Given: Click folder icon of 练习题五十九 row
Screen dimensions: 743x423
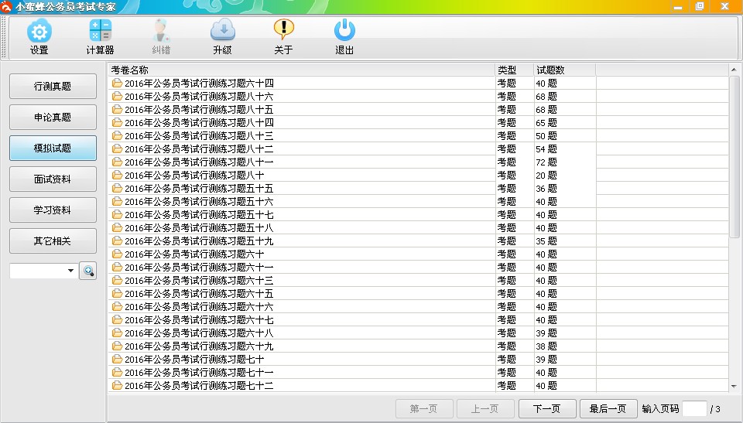Looking at the screenshot, I should (x=117, y=241).
